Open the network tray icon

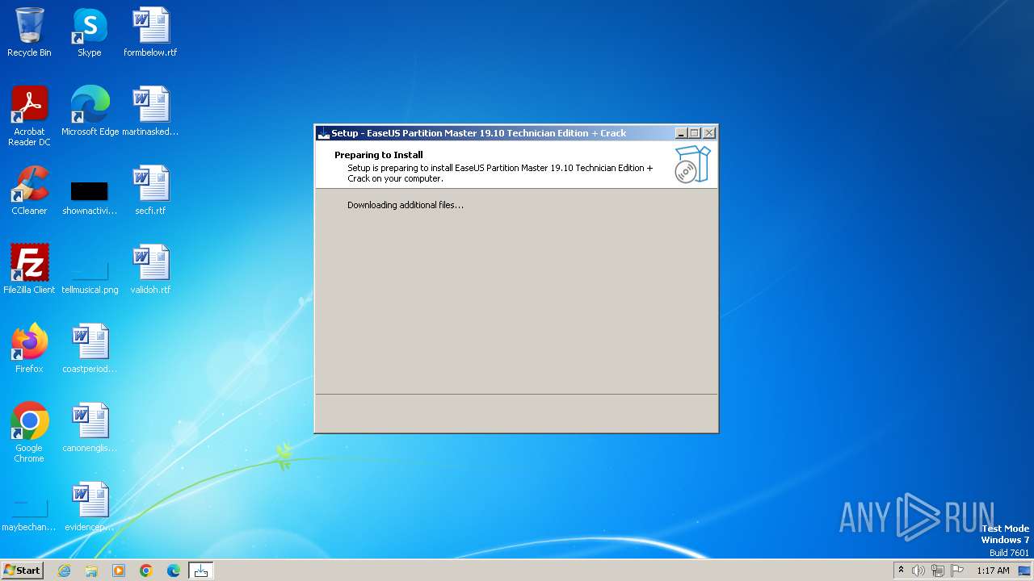938,571
